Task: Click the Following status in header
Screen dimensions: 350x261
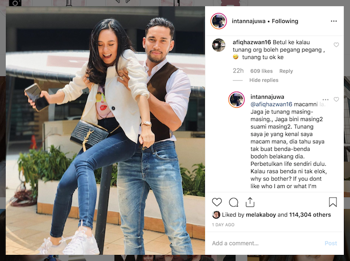Action: click(x=285, y=21)
